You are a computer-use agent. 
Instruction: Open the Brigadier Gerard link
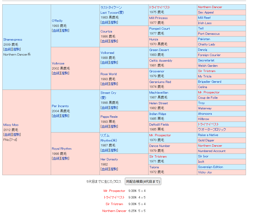[210, 82]
